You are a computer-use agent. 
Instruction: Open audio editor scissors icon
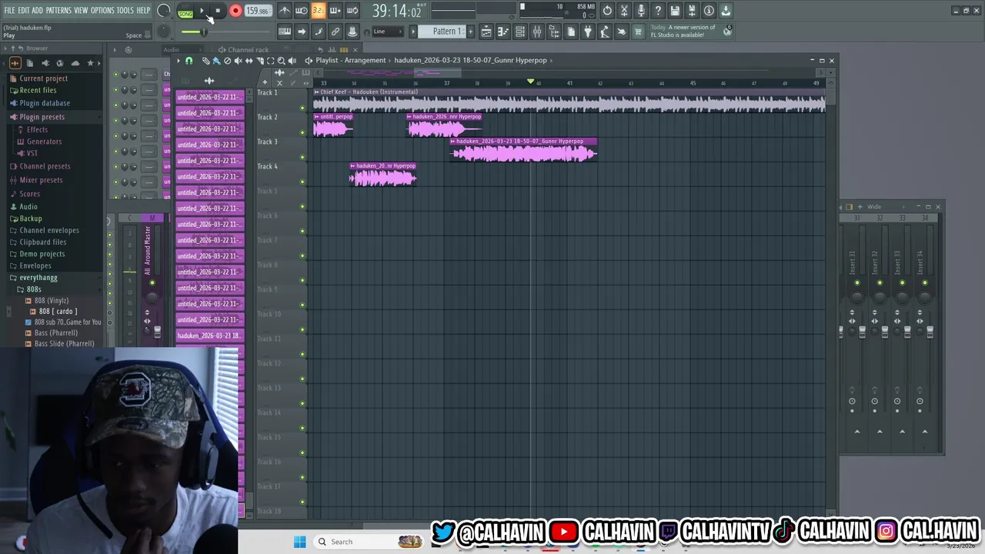(x=624, y=10)
